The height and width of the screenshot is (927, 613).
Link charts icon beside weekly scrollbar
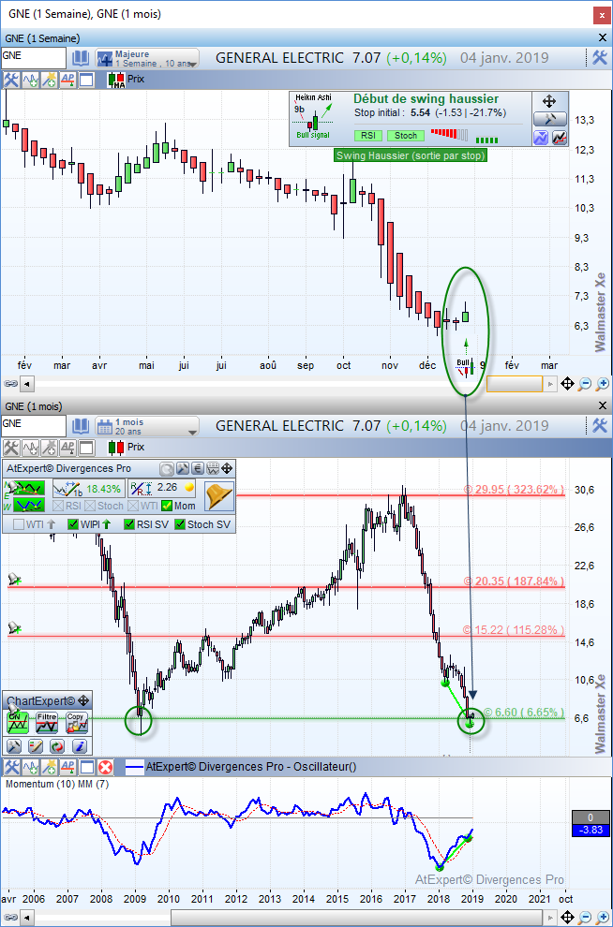click(x=10, y=384)
